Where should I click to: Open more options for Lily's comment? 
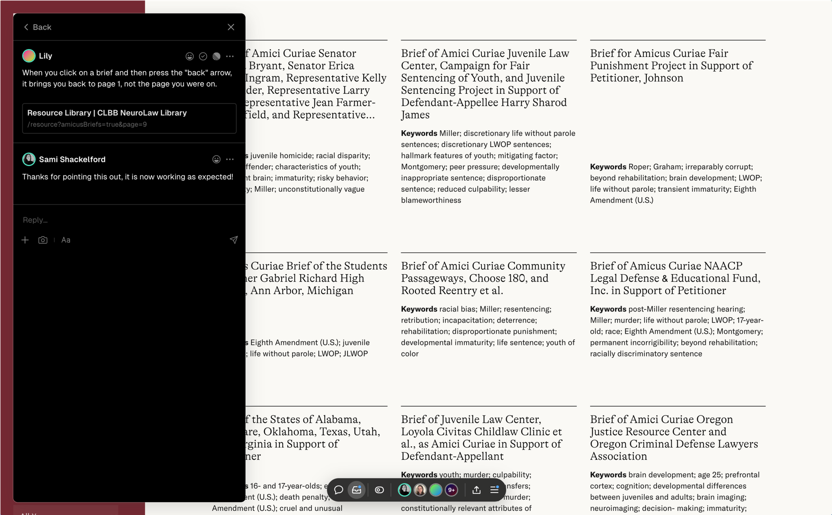(230, 56)
